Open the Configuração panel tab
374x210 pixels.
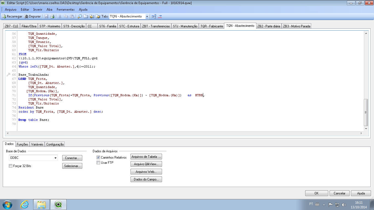pos(55,144)
